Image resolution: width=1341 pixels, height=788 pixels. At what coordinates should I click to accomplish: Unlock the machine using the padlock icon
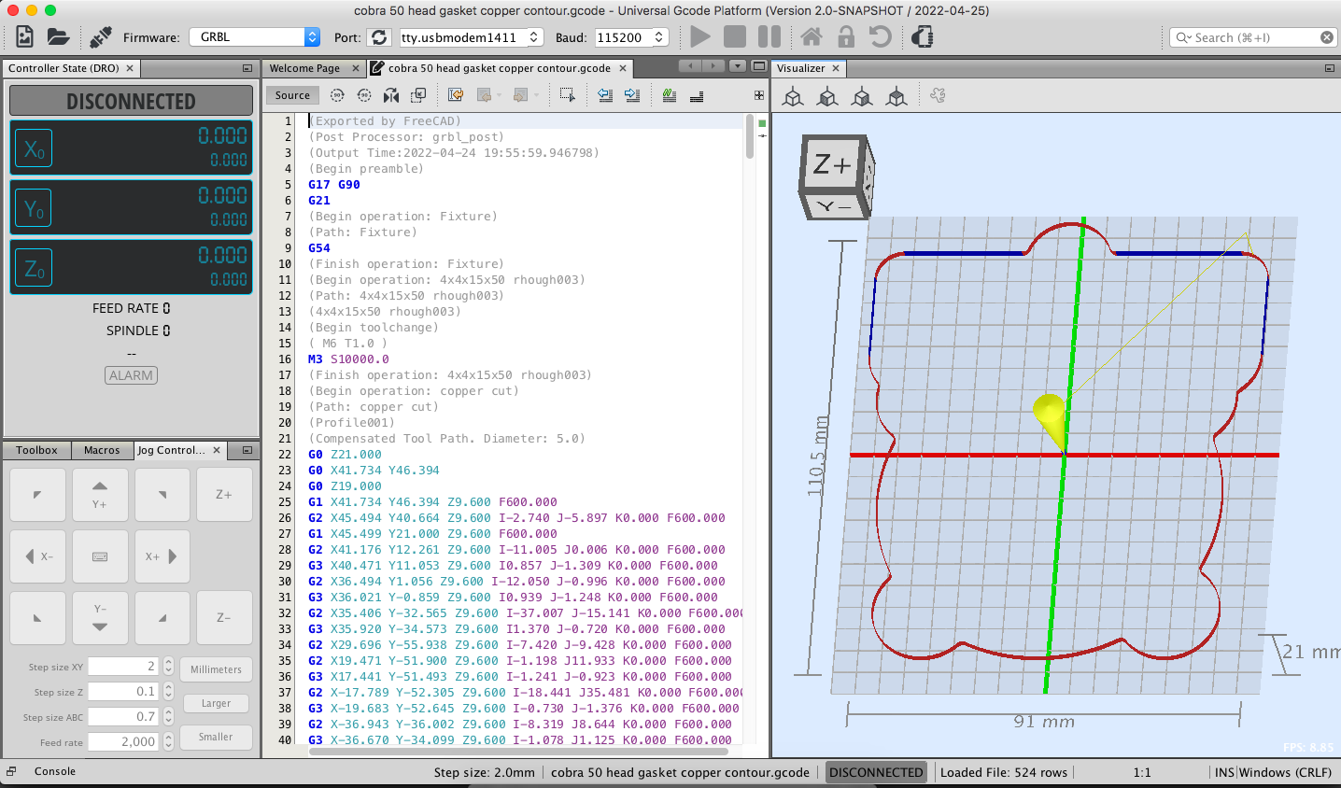click(x=847, y=38)
